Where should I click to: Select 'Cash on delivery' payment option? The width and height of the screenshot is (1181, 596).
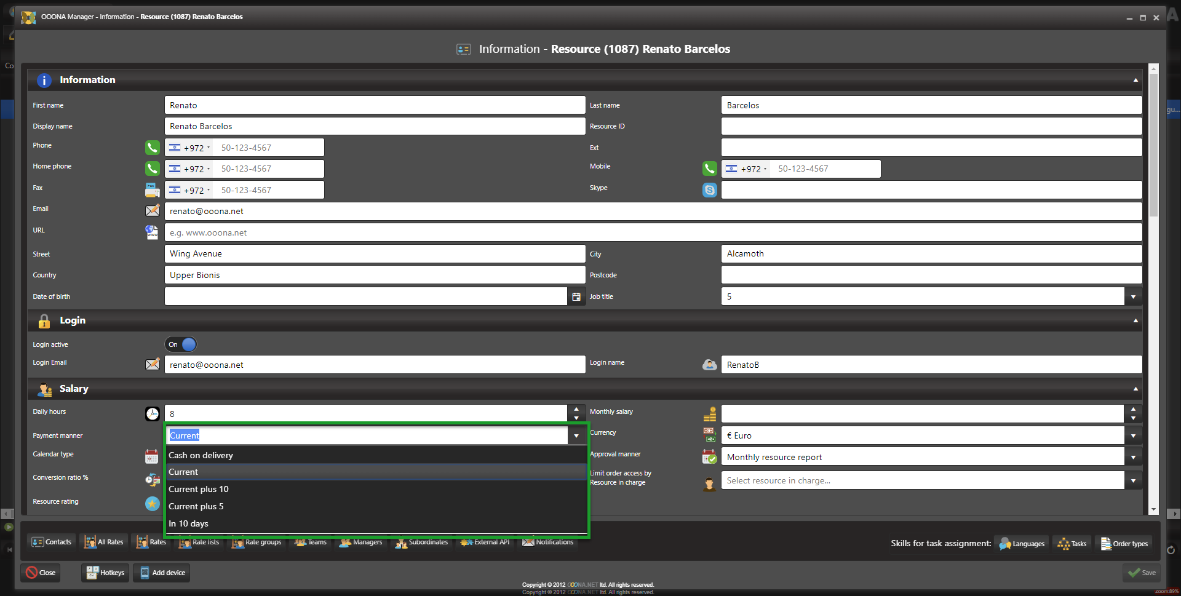point(201,455)
